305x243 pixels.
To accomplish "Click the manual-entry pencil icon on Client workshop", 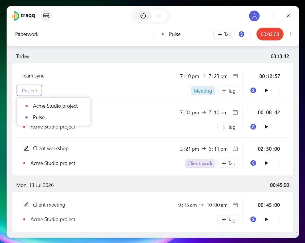I will coord(26,148).
